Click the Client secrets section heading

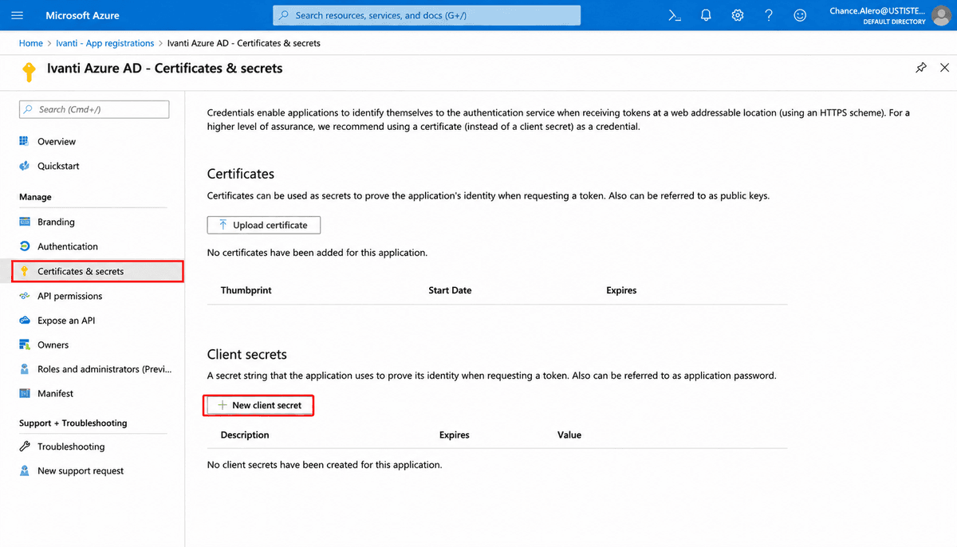[247, 354]
